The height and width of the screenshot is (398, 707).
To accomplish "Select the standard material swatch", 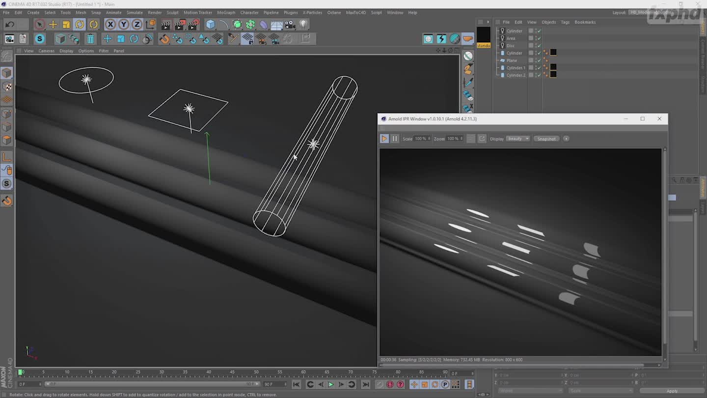I will point(484,37).
